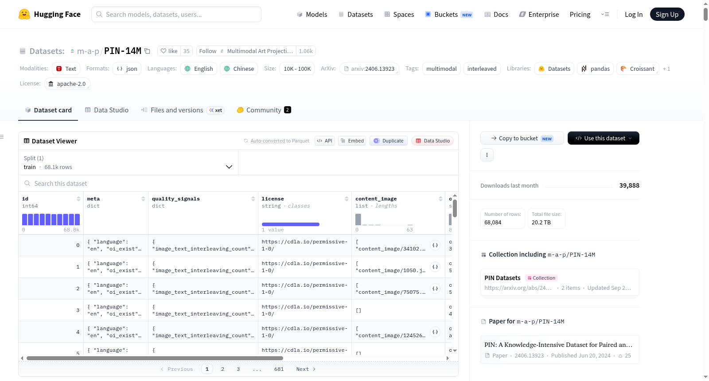Click the table's vertical scrollbar
This screenshot has height=381, width=709.
pyautogui.click(x=455, y=208)
